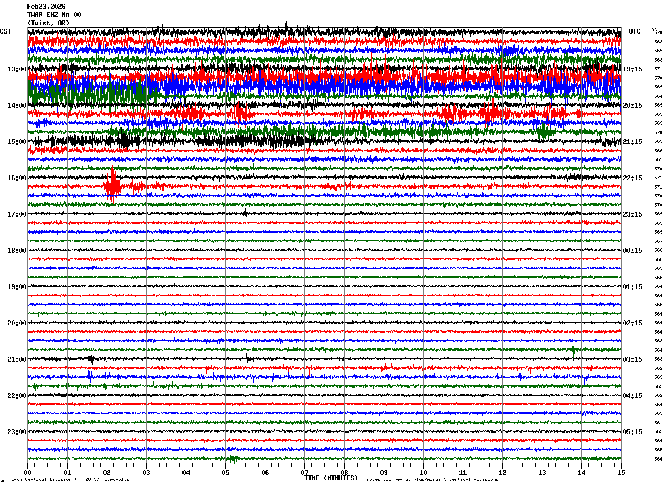The image size is (665, 487).
Task: Click the 18:00 CST time label
Action: 17,251
